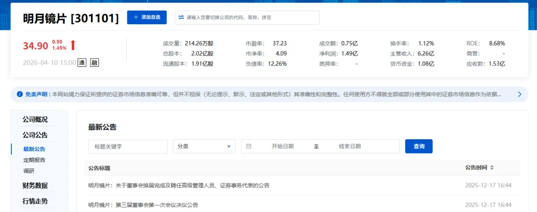The image size is (537, 212).
Task: Click the 公告标题 column header
Action: point(99,168)
